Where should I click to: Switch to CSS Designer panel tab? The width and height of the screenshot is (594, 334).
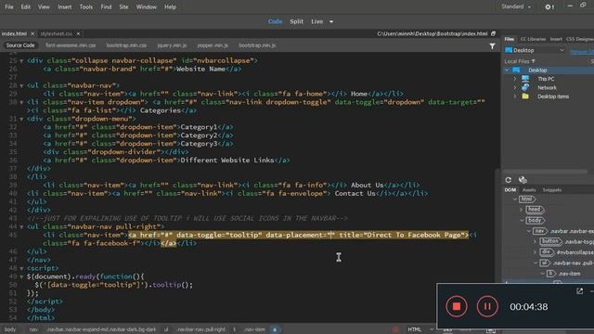tap(579, 39)
